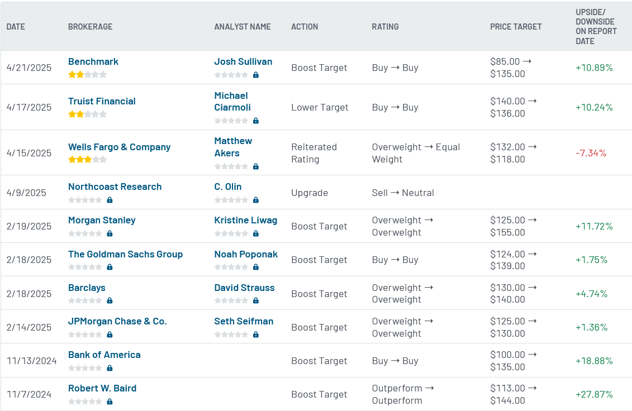Select the 'Sell → Neutral' rating cell
The height and width of the screenshot is (411, 632).
pos(403,193)
